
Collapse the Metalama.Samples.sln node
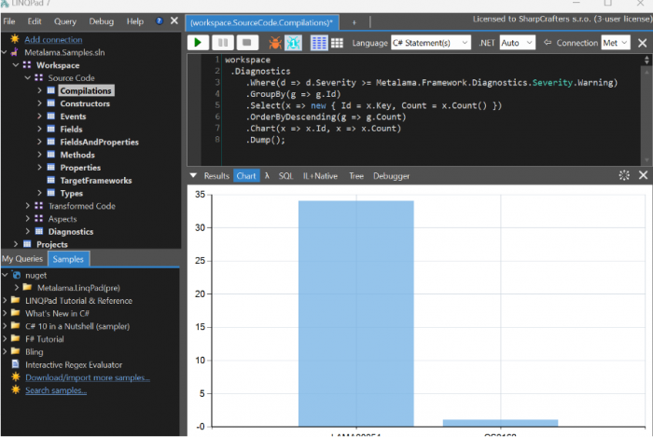[4, 52]
